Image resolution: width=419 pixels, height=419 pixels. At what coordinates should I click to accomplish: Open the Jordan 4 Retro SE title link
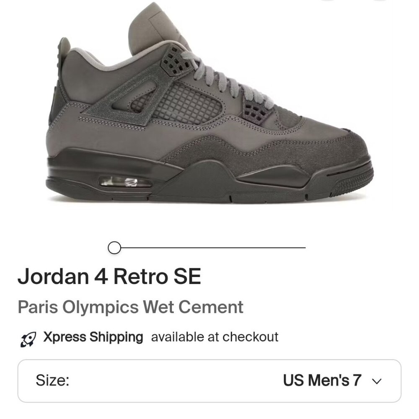click(110, 276)
